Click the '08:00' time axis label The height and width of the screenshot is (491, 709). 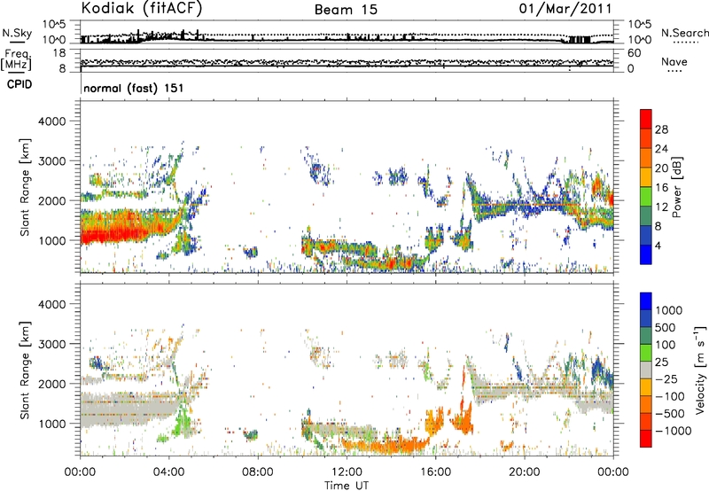pyautogui.click(x=258, y=472)
